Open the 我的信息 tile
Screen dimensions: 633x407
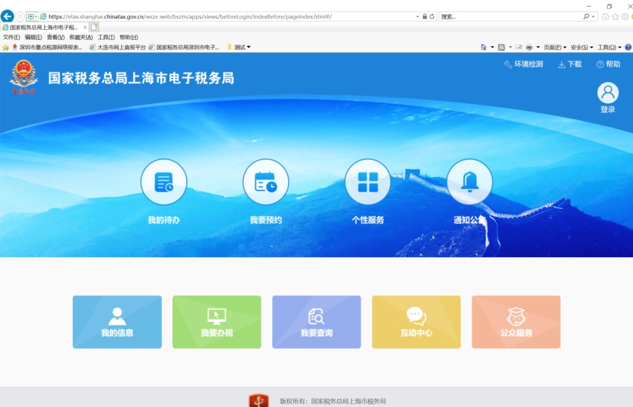[x=117, y=322]
